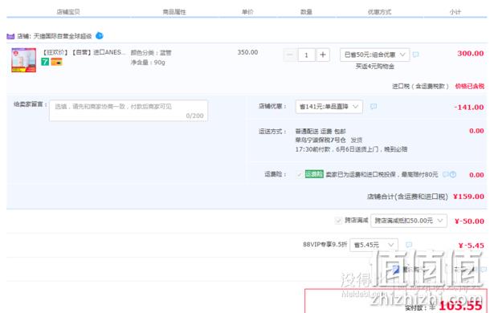Click the comment icon next to 组合优惠 dropdown
The image size is (490, 313).
[x=415, y=55]
